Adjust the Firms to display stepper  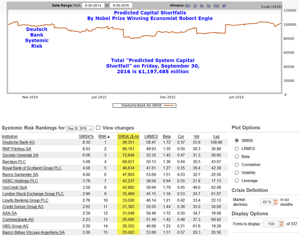click(281, 224)
